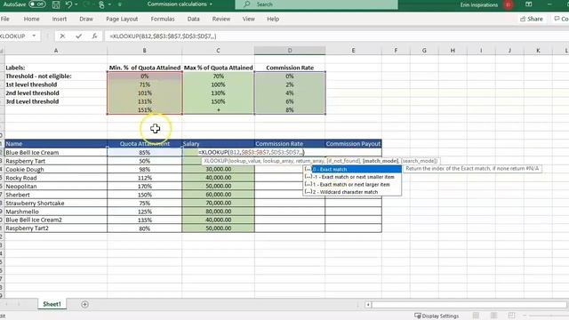The height and width of the screenshot is (320, 569).
Task: Open the Insert ribbon tab
Action: (60, 19)
